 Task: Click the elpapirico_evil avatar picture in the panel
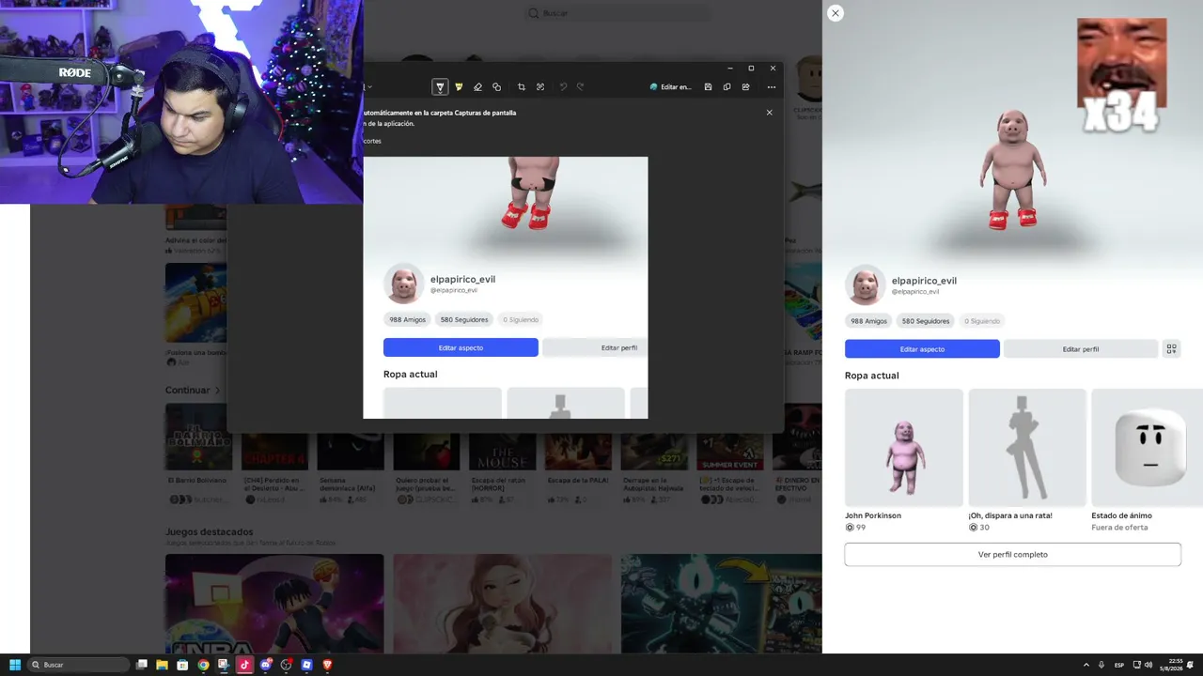pyautogui.click(x=866, y=285)
